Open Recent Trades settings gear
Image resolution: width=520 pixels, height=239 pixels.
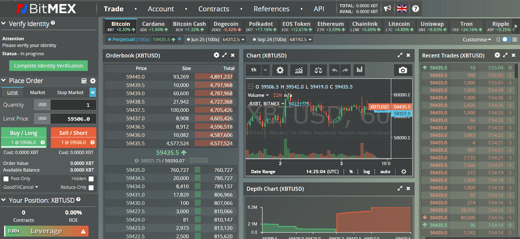[497, 55]
